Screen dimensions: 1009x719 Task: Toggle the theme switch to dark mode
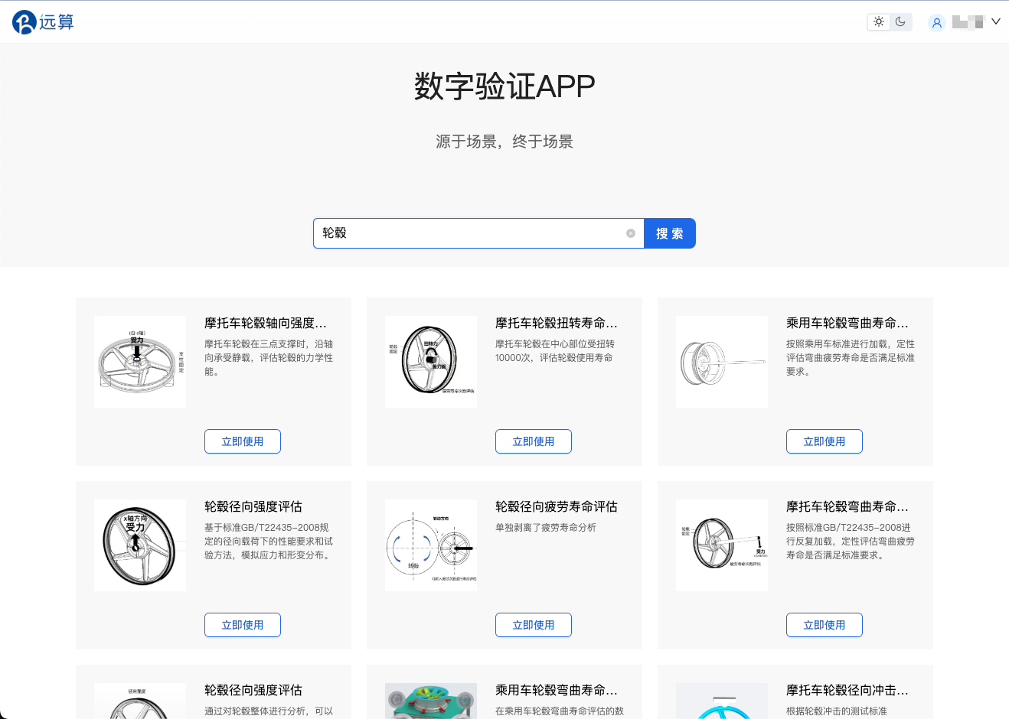coord(900,21)
